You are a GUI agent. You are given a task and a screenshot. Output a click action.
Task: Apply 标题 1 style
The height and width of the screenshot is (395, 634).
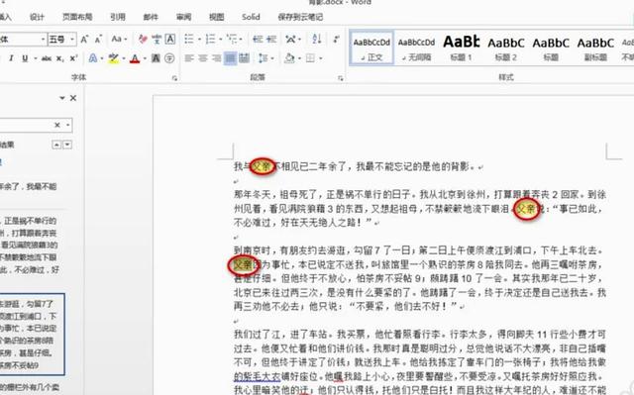462,48
